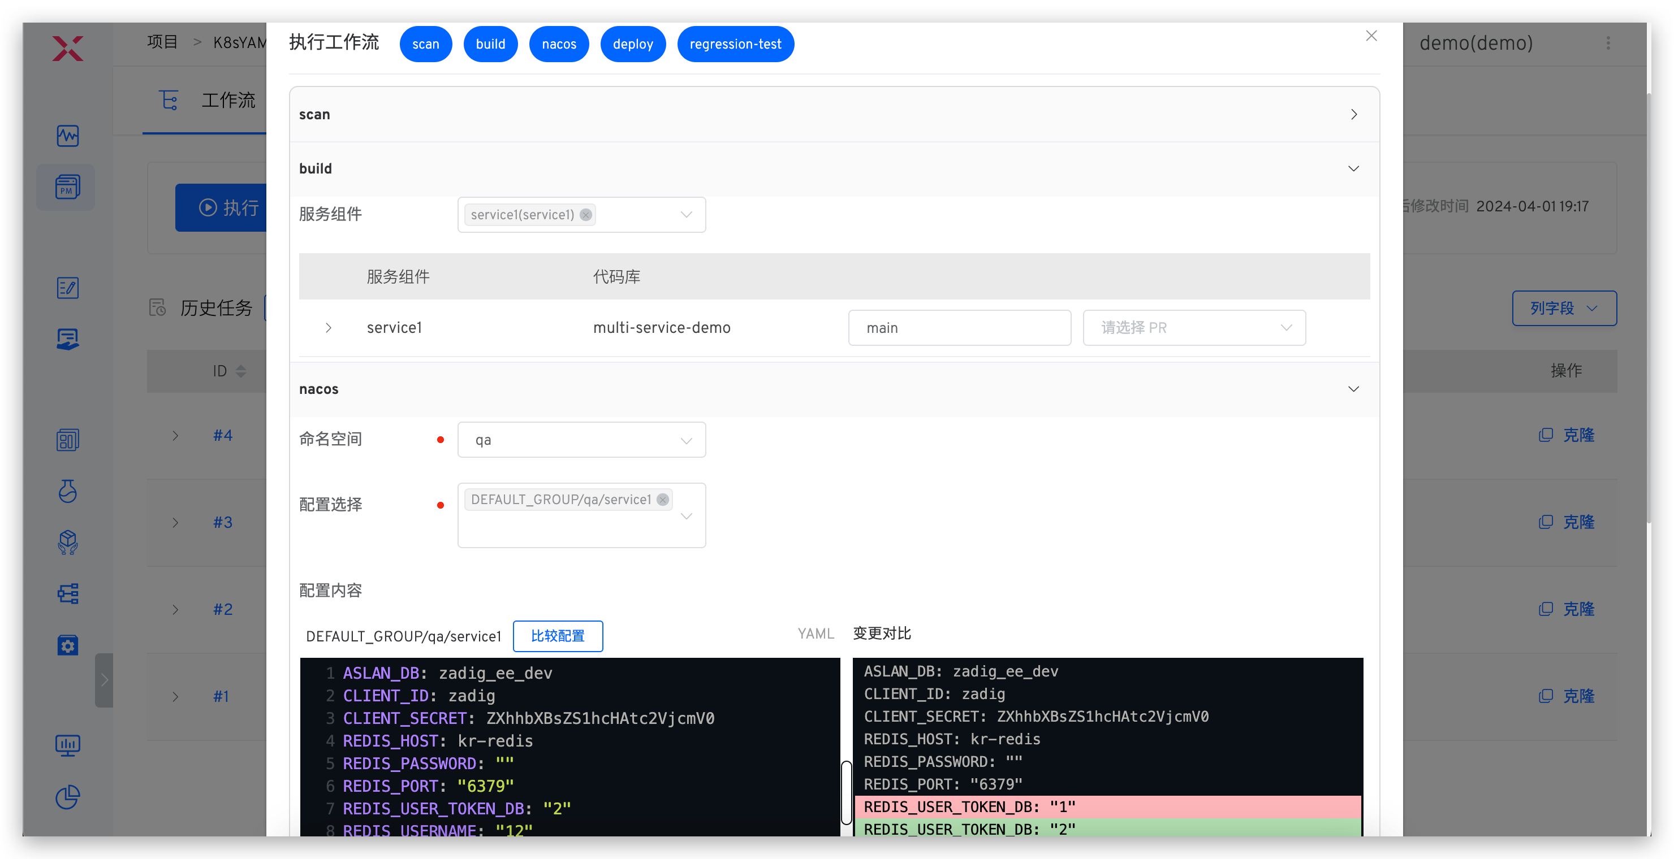Click the gear settings sidebar icon
1674x859 pixels.
[x=68, y=645]
